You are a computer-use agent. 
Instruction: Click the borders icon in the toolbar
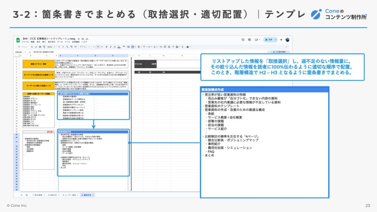(128, 47)
